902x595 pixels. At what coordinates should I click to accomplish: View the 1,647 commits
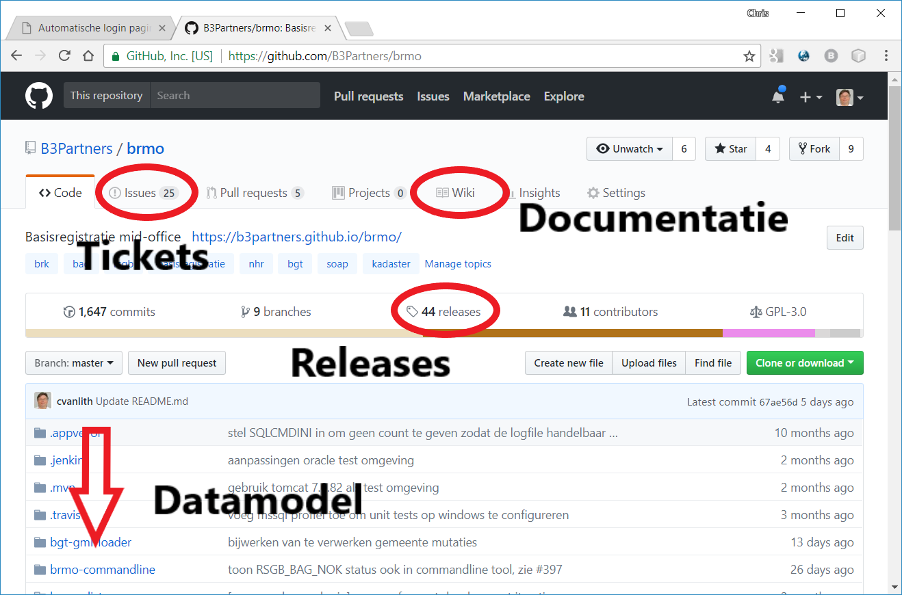109,312
